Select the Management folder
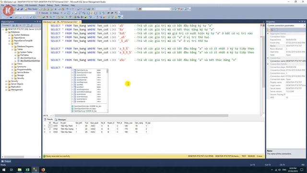The width and height of the screenshot is (307, 173). click(17, 90)
